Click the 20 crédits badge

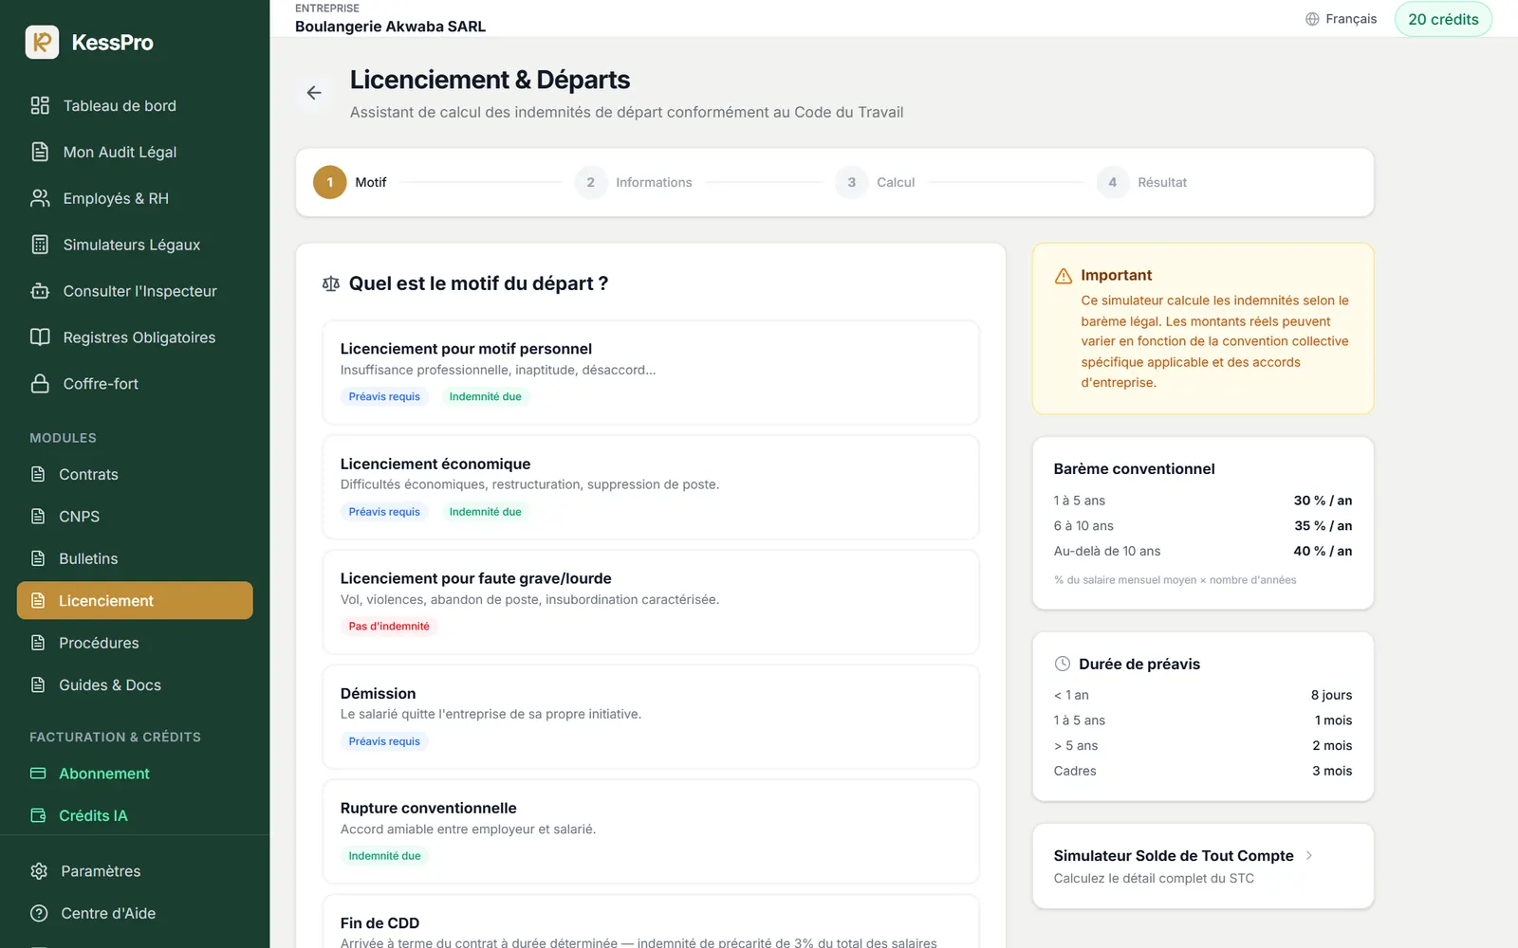(1443, 19)
